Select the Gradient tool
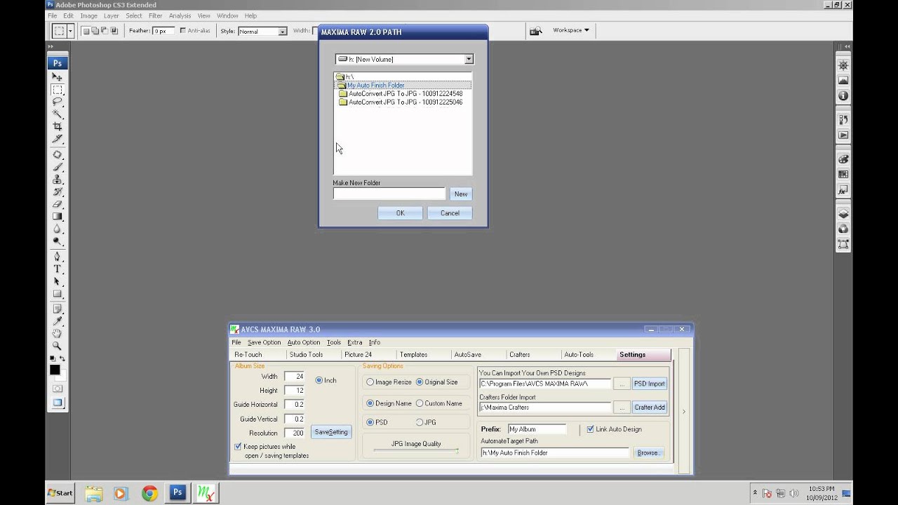This screenshot has height=505, width=898. 58,217
